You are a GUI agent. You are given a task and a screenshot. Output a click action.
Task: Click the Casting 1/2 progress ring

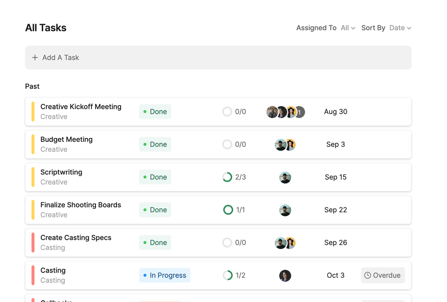(x=227, y=276)
